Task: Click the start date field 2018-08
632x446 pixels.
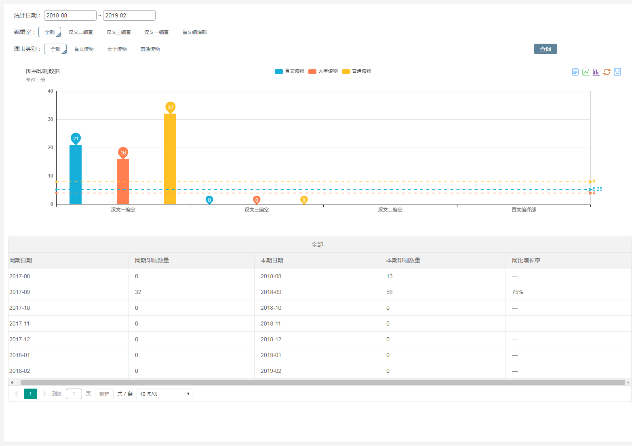Action: point(70,15)
